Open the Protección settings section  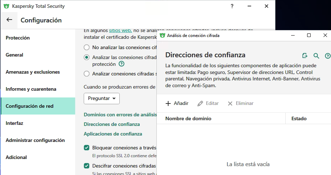point(17,38)
